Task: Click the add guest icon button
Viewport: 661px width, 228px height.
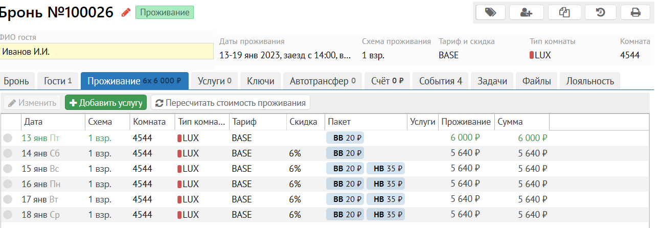Action: 527,12
